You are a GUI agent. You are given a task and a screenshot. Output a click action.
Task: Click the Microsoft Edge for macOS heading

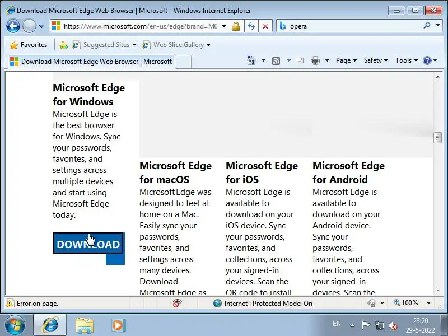(176, 172)
